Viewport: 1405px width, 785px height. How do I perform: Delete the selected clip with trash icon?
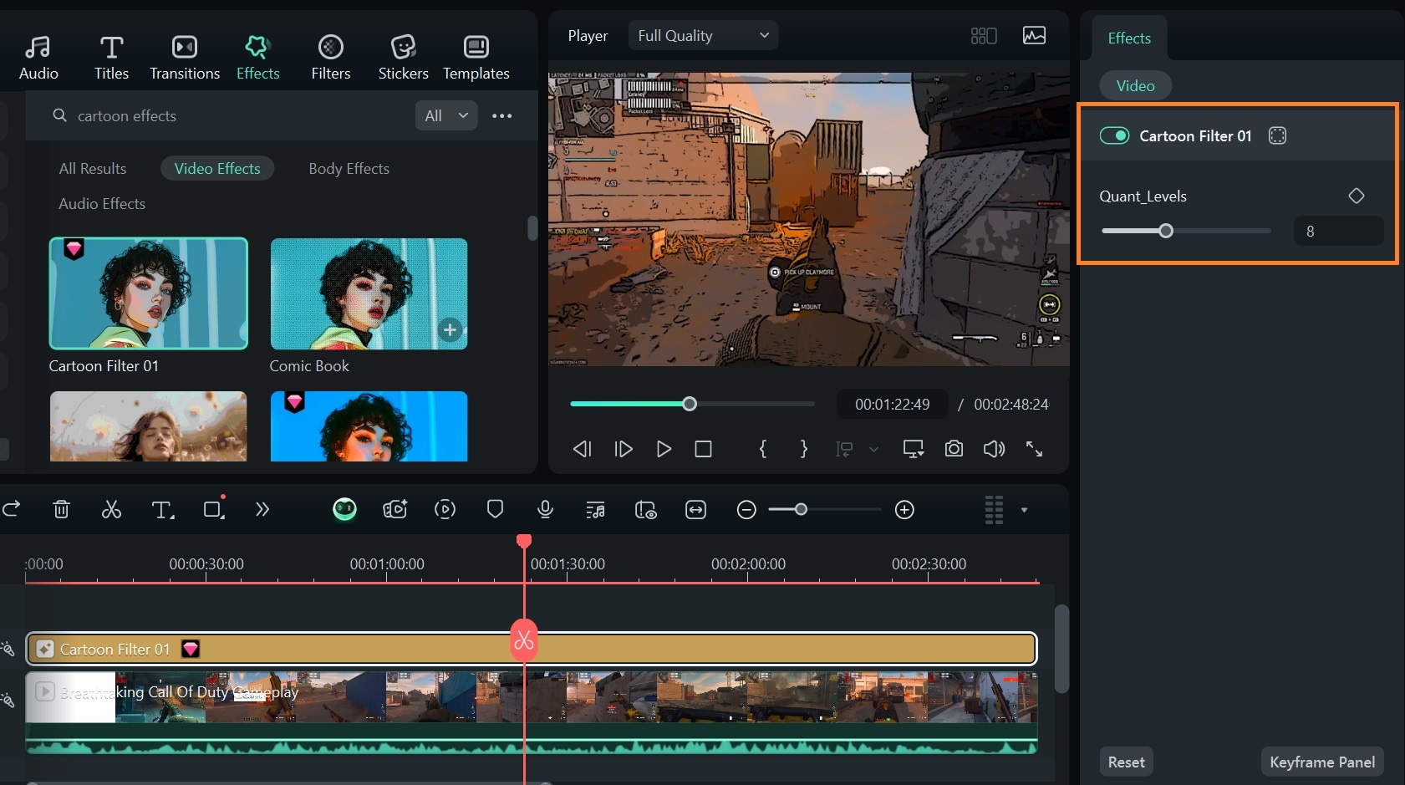[61, 509]
